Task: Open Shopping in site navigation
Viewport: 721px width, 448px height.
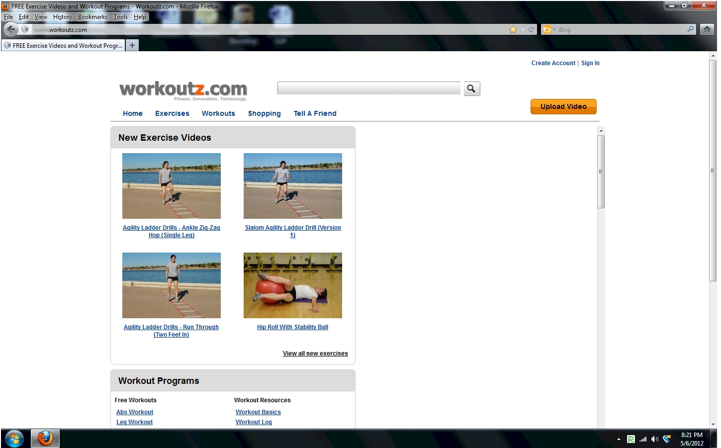Action: 265,113
